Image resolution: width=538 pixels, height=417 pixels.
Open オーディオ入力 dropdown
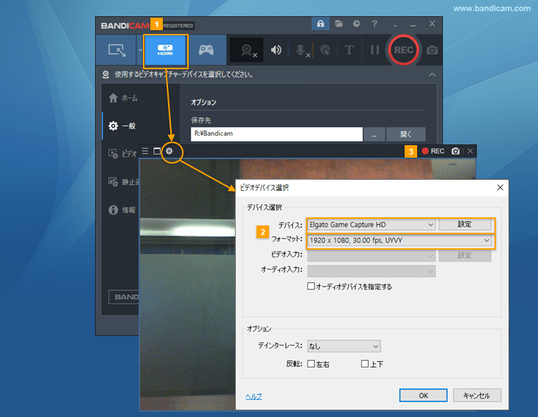(371, 271)
